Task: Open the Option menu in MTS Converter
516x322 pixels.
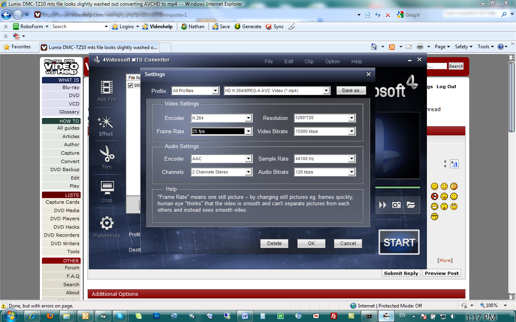Action: tap(333, 62)
